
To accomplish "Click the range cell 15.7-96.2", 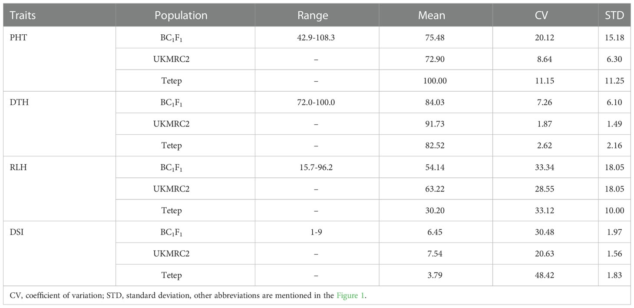I will [x=316, y=167].
